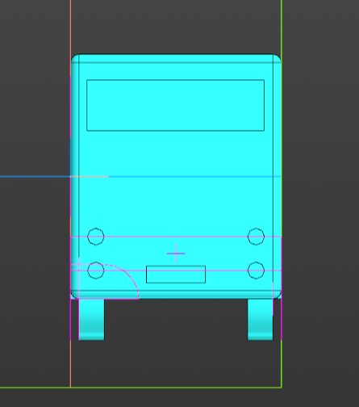Click the rounded top-right corner of body

(x=277, y=58)
